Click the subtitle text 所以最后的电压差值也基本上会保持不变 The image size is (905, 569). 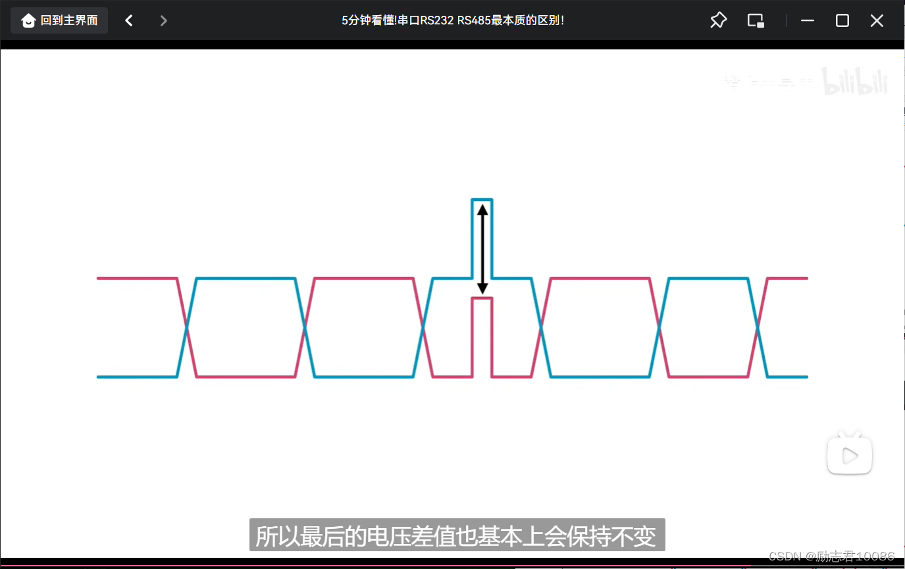pyautogui.click(x=457, y=535)
